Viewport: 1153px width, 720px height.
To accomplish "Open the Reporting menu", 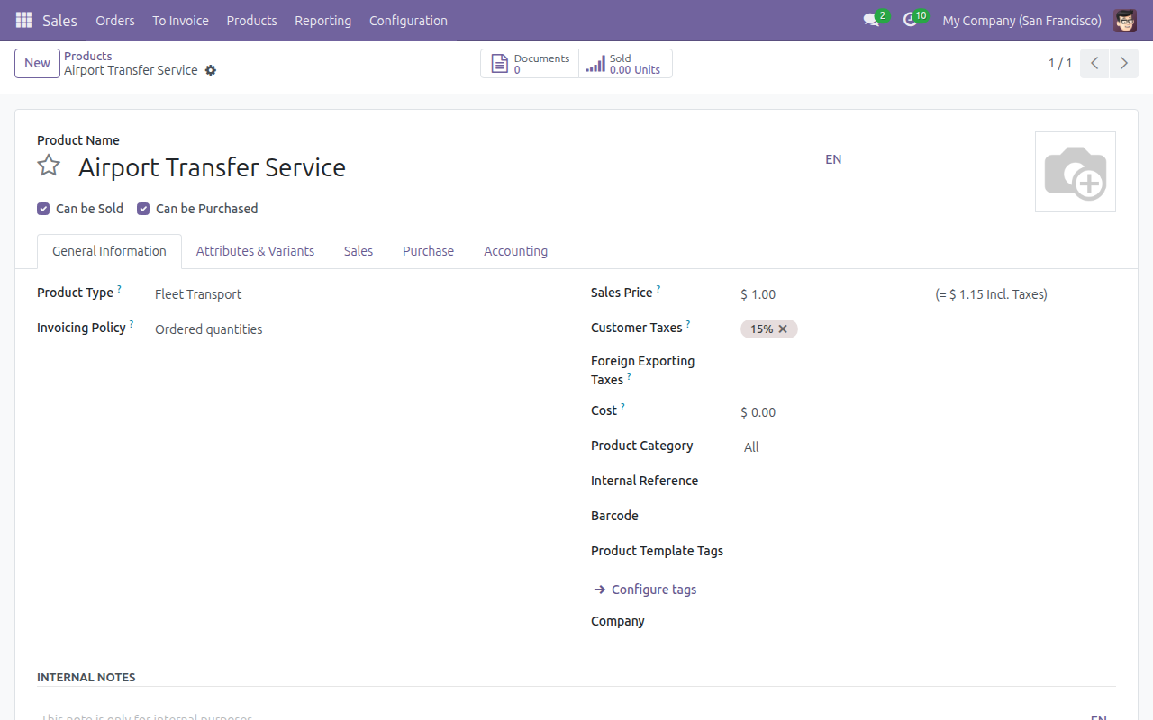I will coord(322,21).
